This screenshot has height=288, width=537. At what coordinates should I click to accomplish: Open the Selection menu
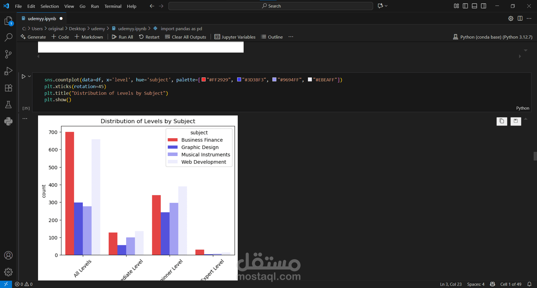(x=50, y=6)
